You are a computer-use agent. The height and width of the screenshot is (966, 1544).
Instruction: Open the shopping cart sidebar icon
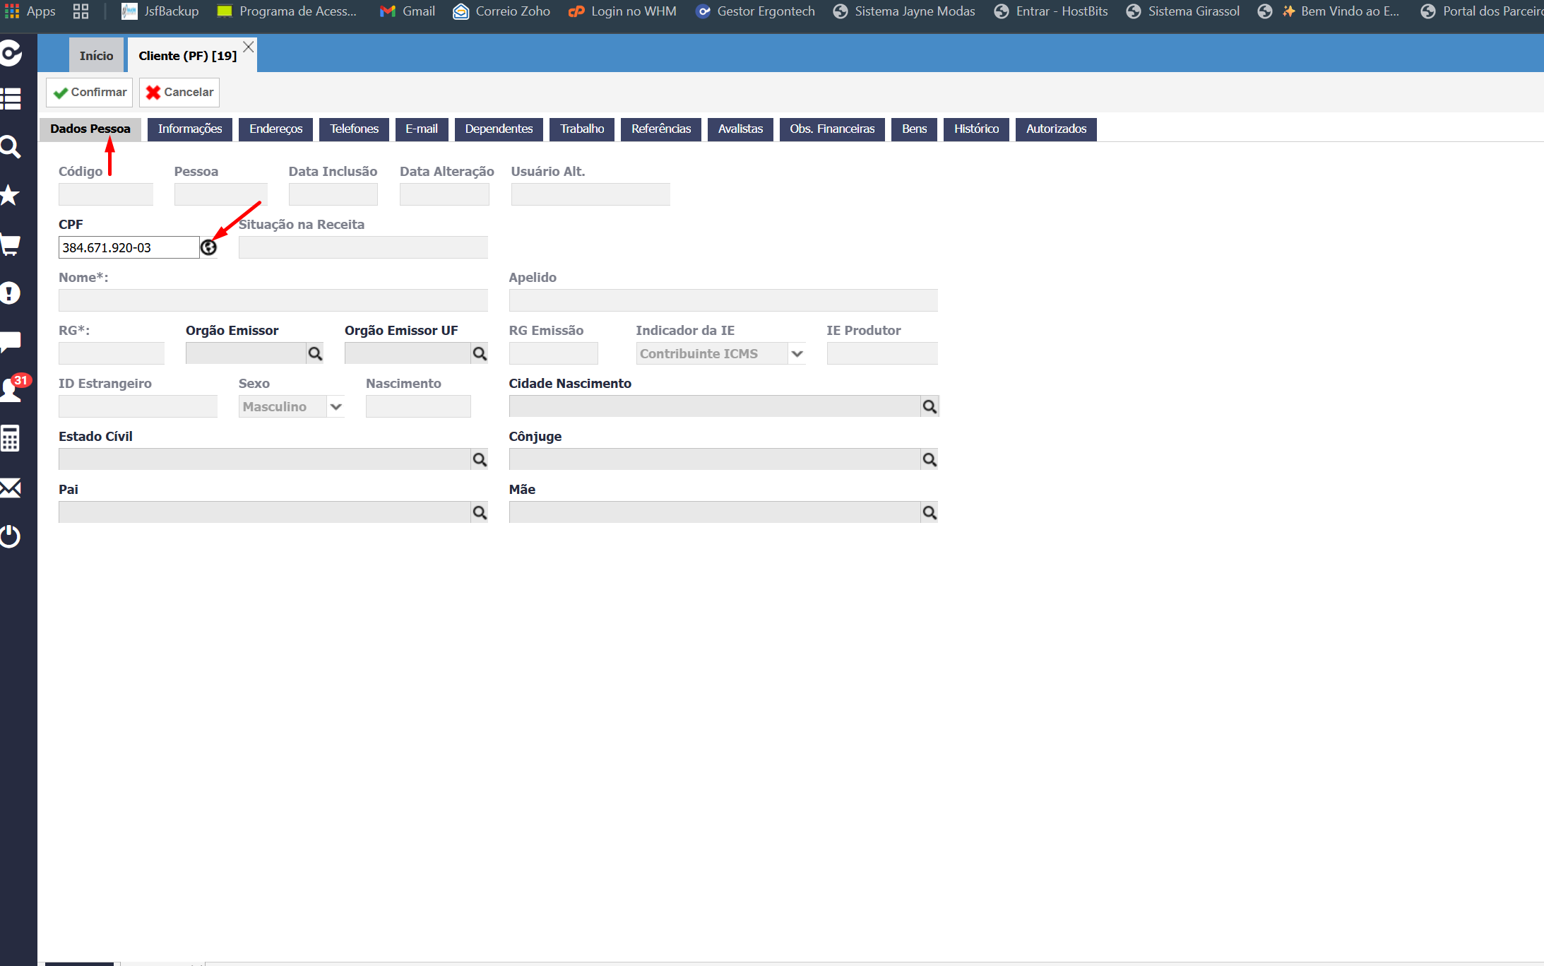point(10,245)
